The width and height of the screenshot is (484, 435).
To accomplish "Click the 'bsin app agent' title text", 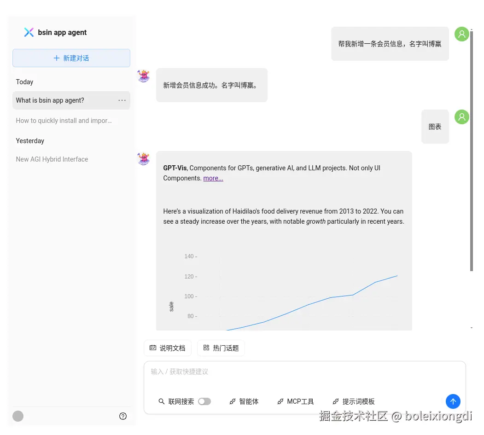I will (x=62, y=32).
